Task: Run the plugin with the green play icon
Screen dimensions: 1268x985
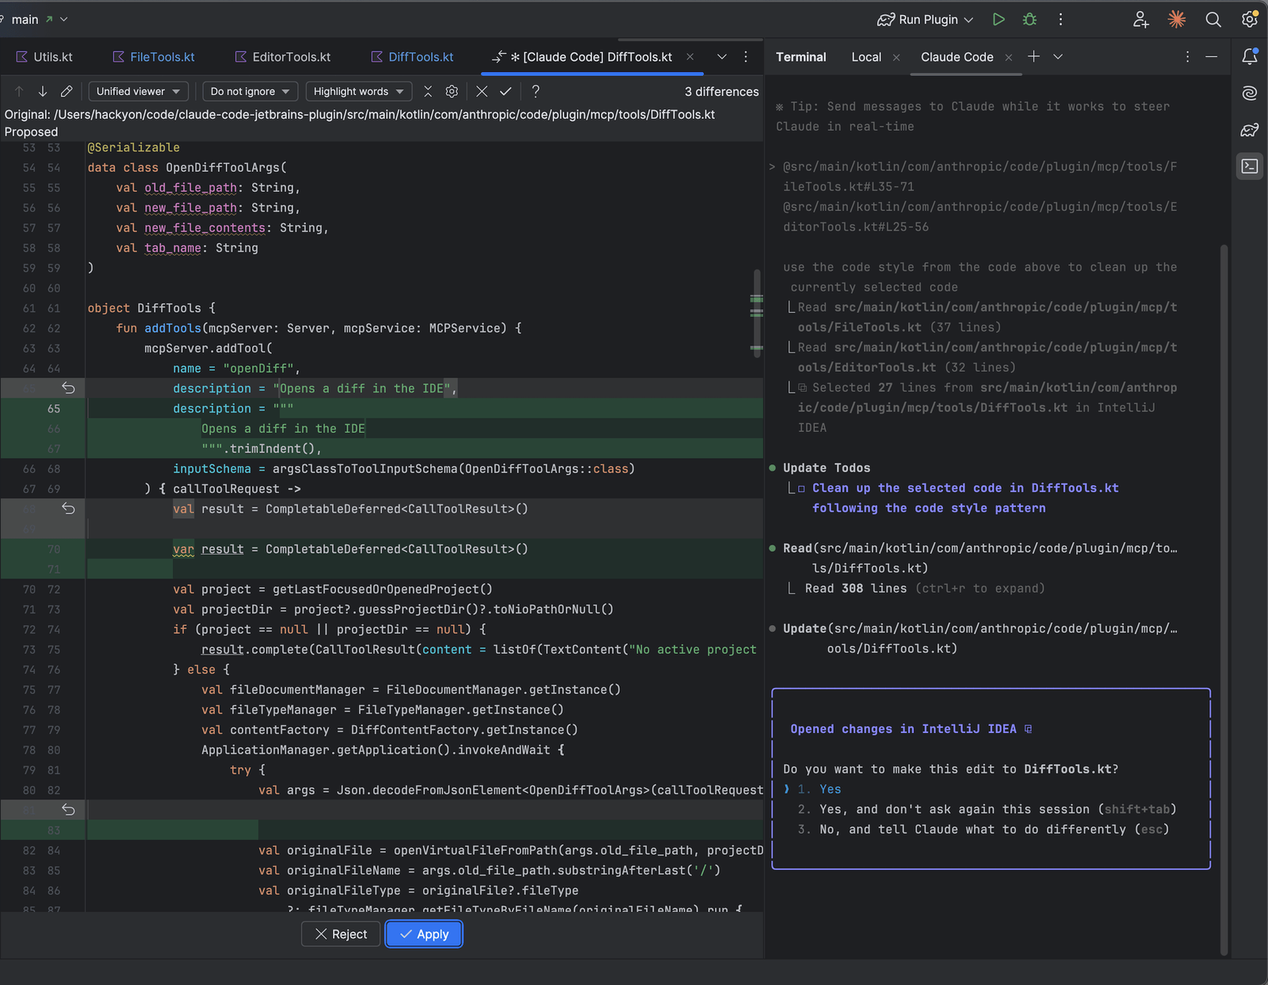Action: 999,19
